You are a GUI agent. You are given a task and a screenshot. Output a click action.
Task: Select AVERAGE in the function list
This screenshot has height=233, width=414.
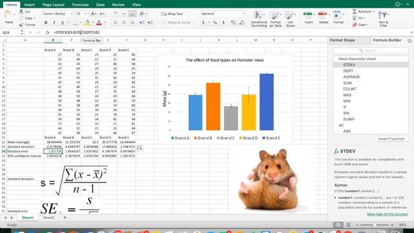[351, 77]
